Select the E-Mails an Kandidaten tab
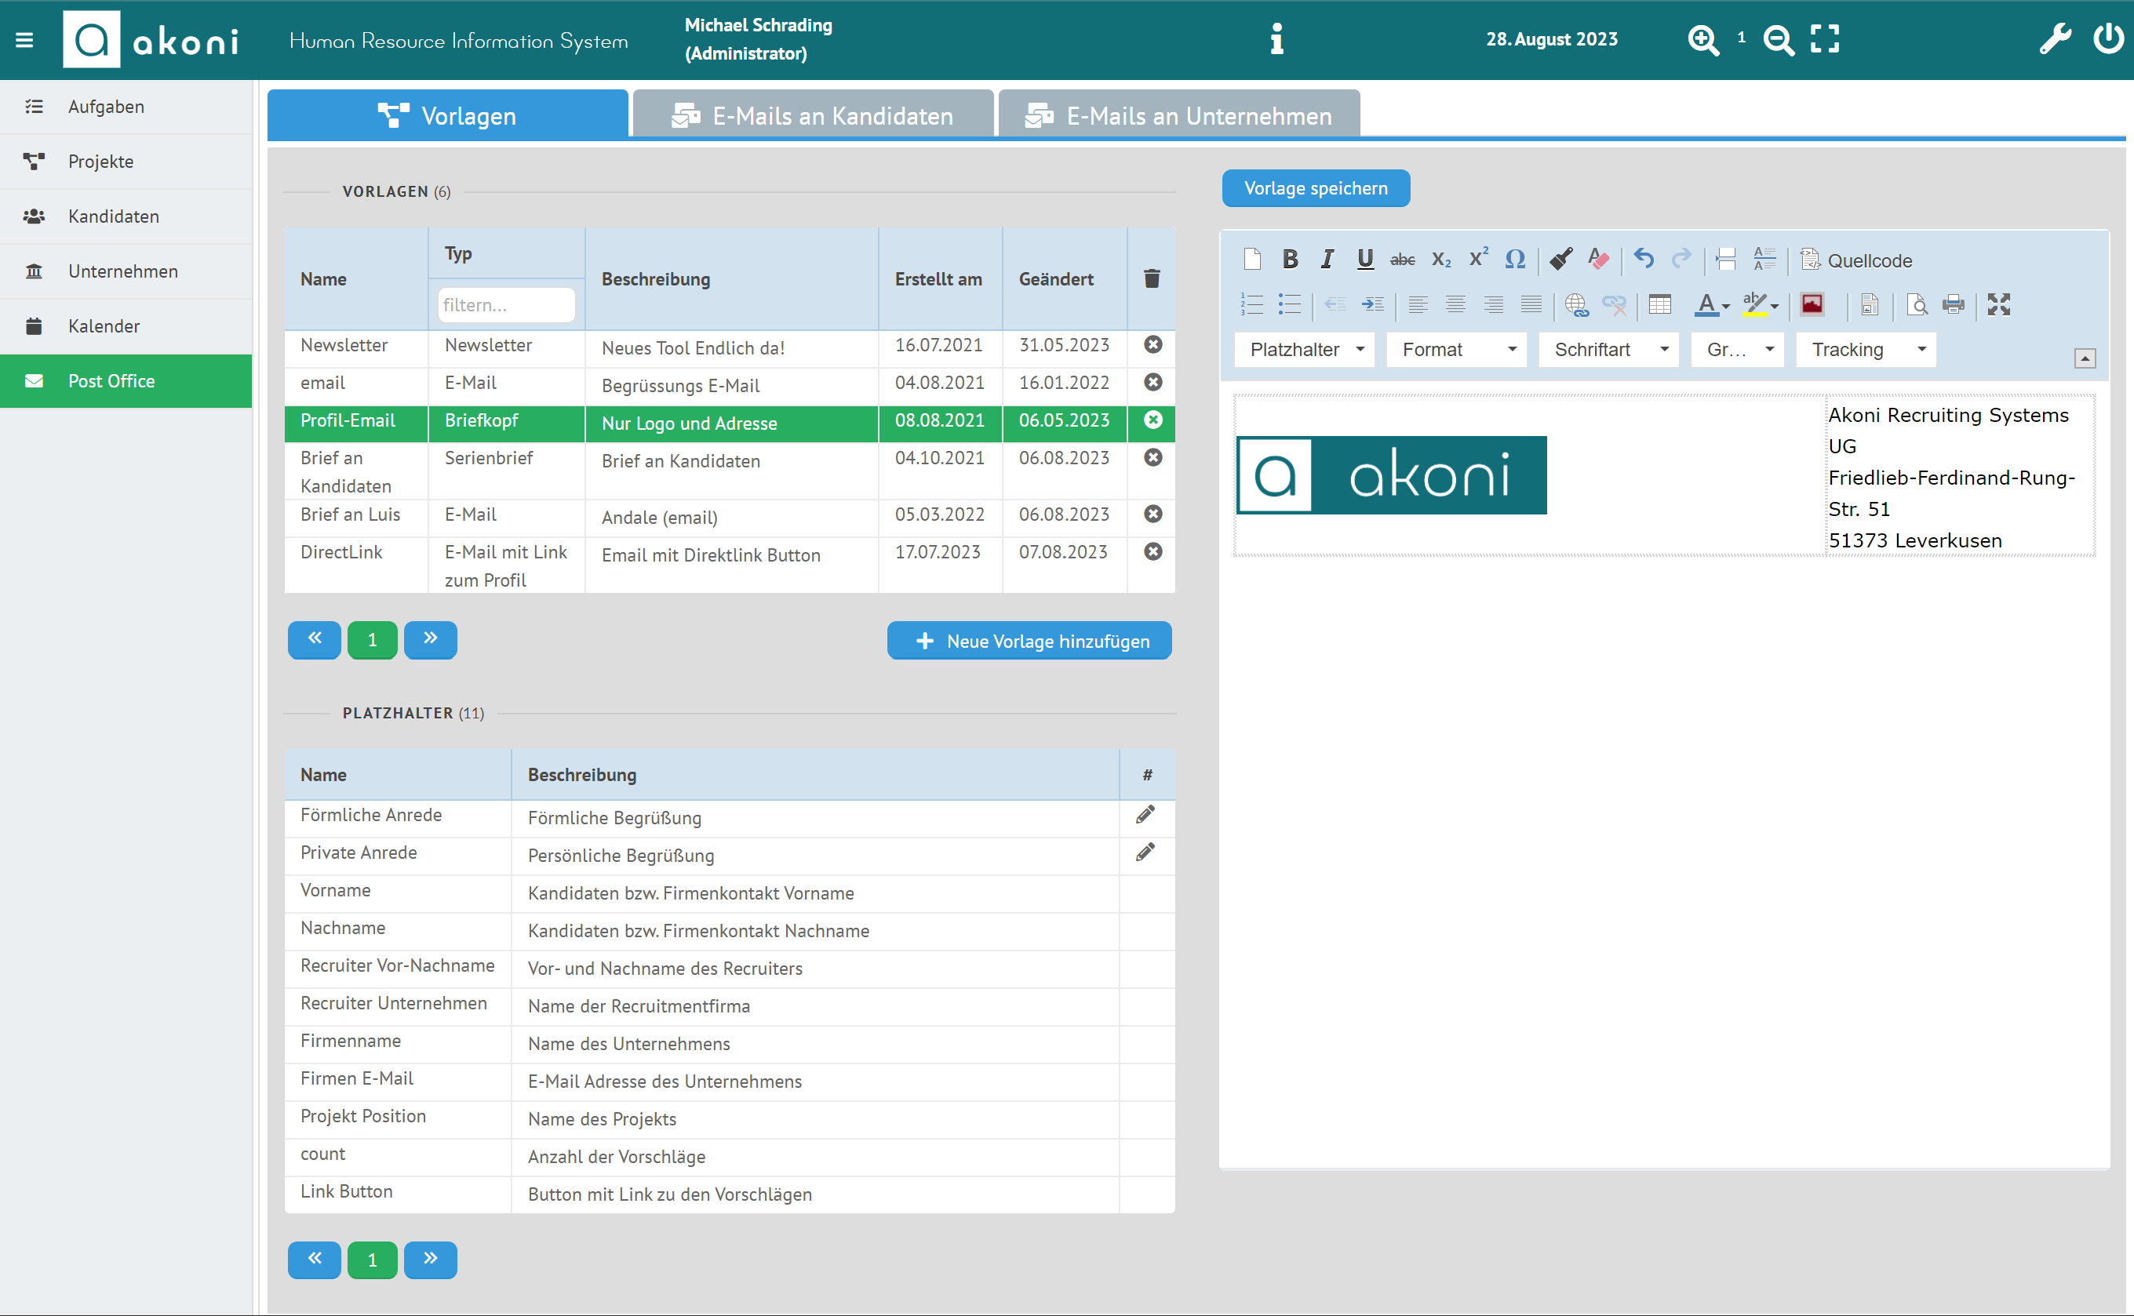 coord(814,115)
